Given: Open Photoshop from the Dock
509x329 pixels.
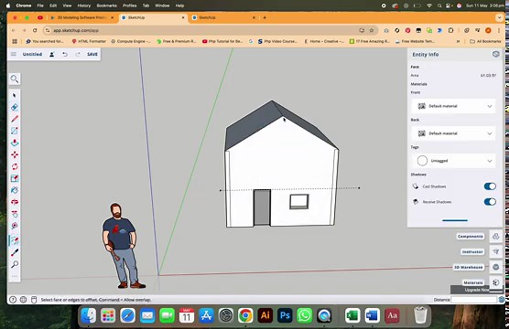Looking at the screenshot, I should (x=285, y=315).
